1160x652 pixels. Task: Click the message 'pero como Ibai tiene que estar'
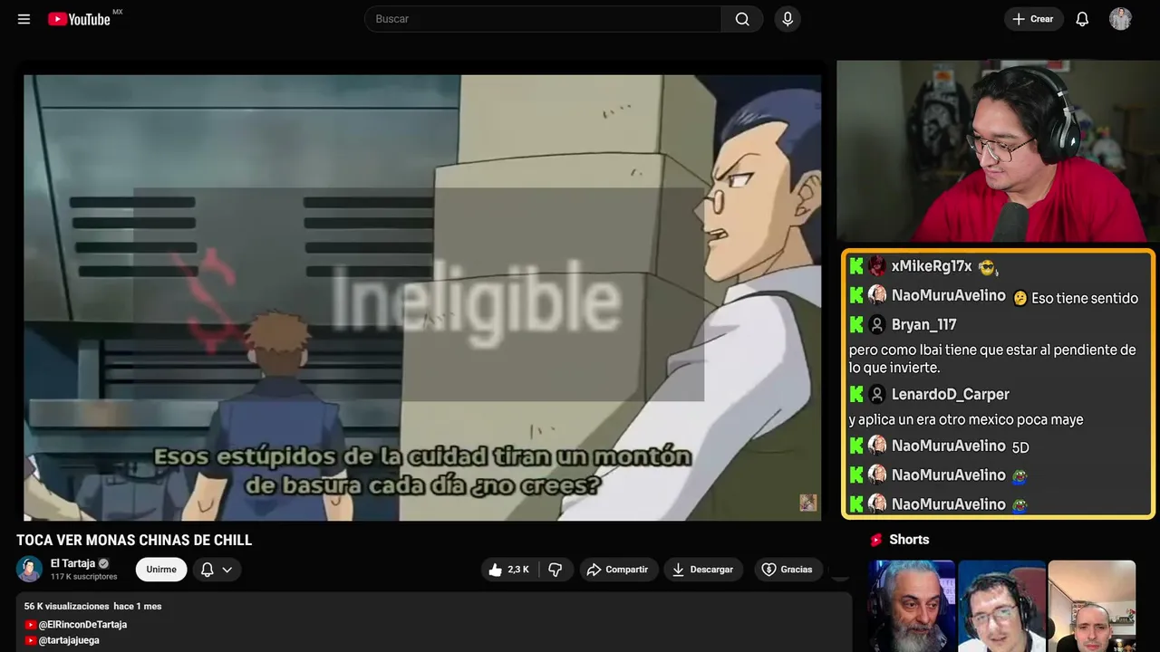(992, 359)
